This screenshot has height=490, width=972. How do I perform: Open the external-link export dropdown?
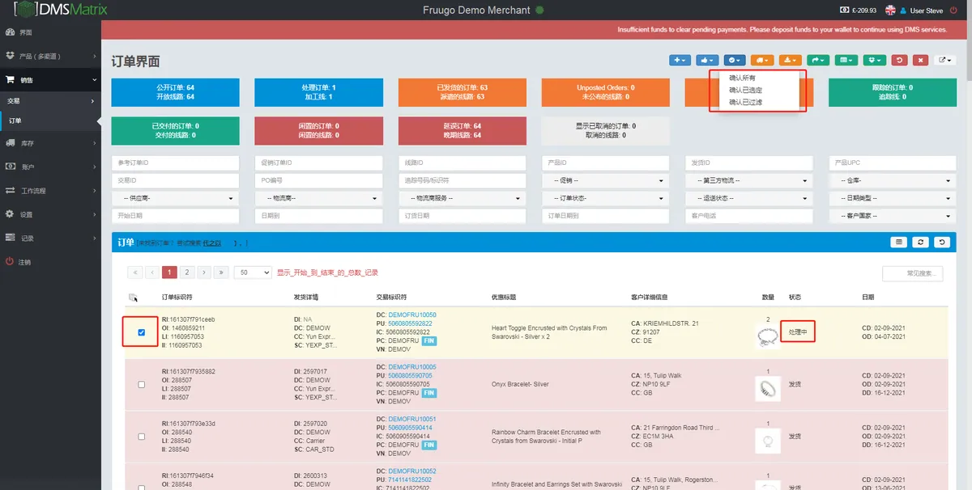[x=944, y=60]
